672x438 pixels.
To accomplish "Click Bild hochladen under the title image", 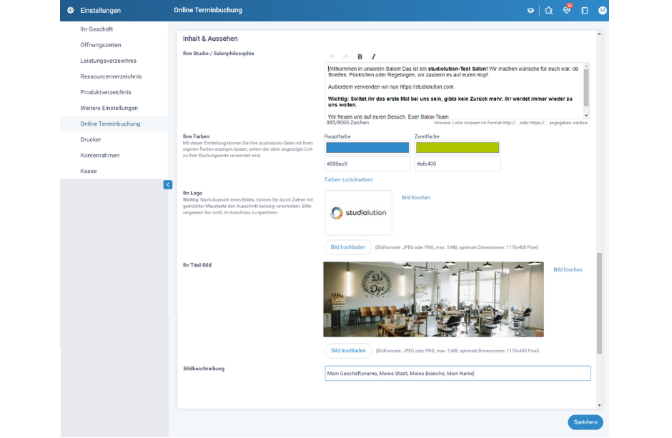I will [x=348, y=351].
